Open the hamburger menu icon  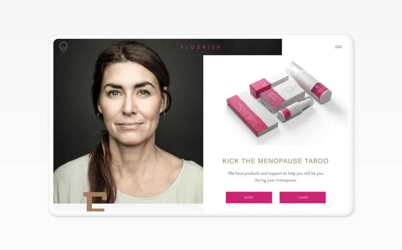338,47
